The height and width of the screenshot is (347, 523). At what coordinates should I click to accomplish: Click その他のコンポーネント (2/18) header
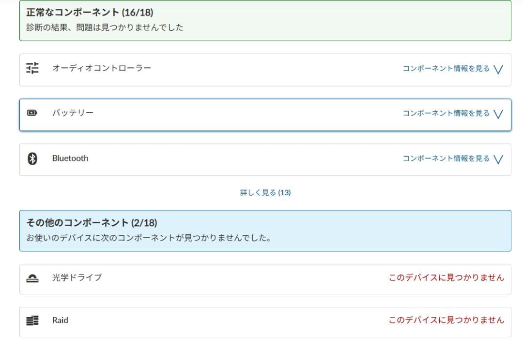pos(92,223)
